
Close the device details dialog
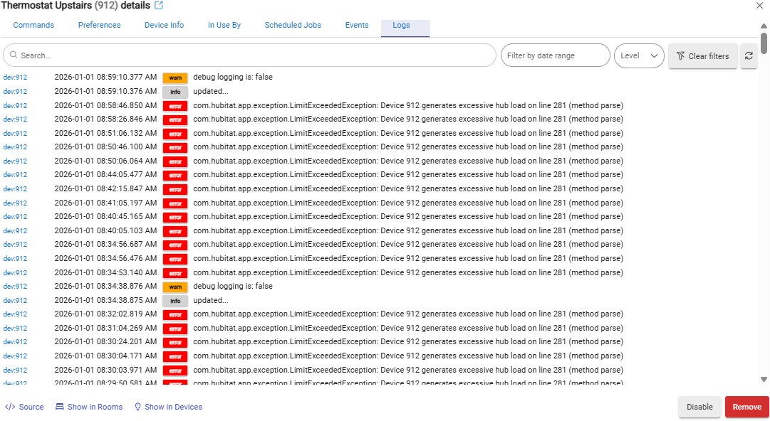(759, 6)
